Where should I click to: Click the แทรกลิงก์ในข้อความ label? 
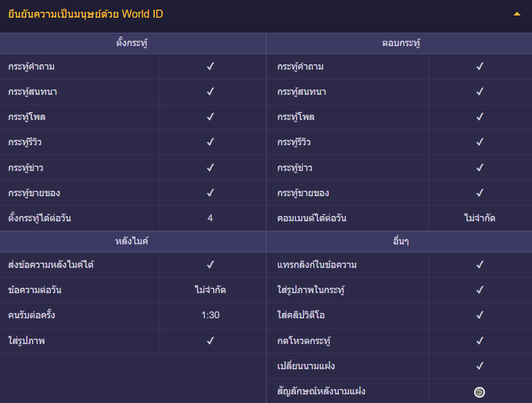pyautogui.click(x=317, y=265)
